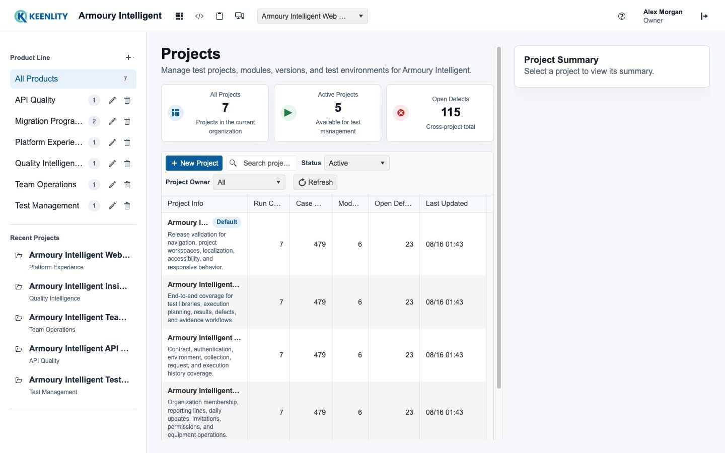The width and height of the screenshot is (725, 453).
Task: Click Alex Morgan user name
Action: [x=663, y=12]
